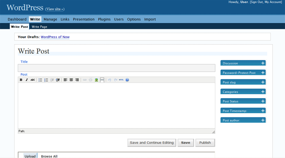
Task: Open editor help icon
Action: point(127,80)
